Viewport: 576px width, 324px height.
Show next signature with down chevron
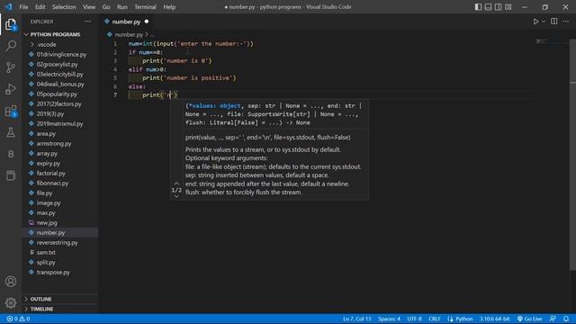(x=176, y=196)
